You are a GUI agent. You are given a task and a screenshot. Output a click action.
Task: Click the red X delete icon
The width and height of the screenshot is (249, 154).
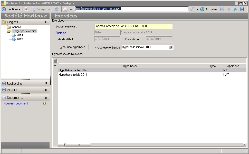click(26, 9)
